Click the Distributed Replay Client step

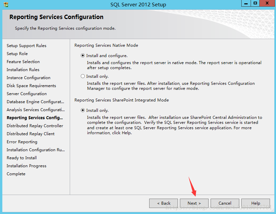click(x=31, y=134)
